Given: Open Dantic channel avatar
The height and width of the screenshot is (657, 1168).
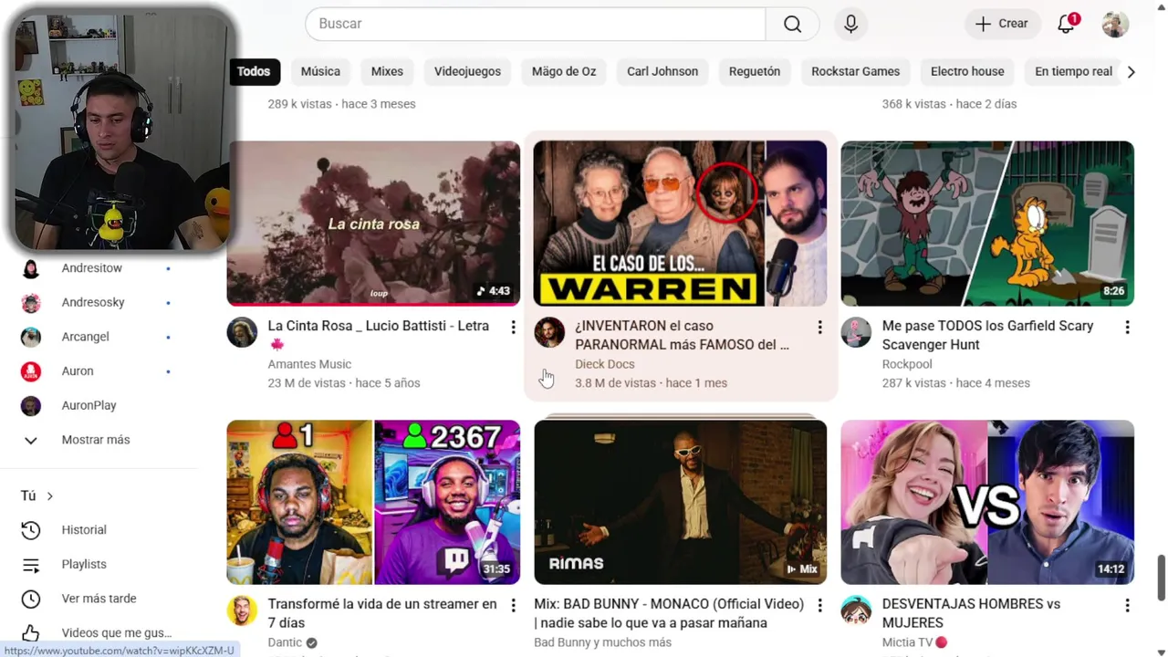Looking at the screenshot, I should coord(242,610).
